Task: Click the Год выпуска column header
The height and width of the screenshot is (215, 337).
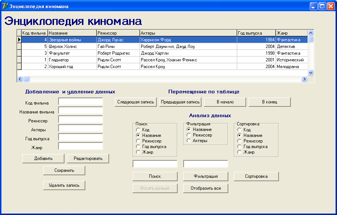Action: click(257, 33)
